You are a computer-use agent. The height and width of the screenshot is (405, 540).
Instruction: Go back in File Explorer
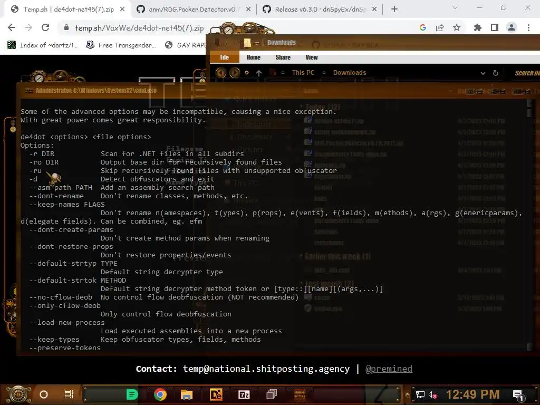221,73
